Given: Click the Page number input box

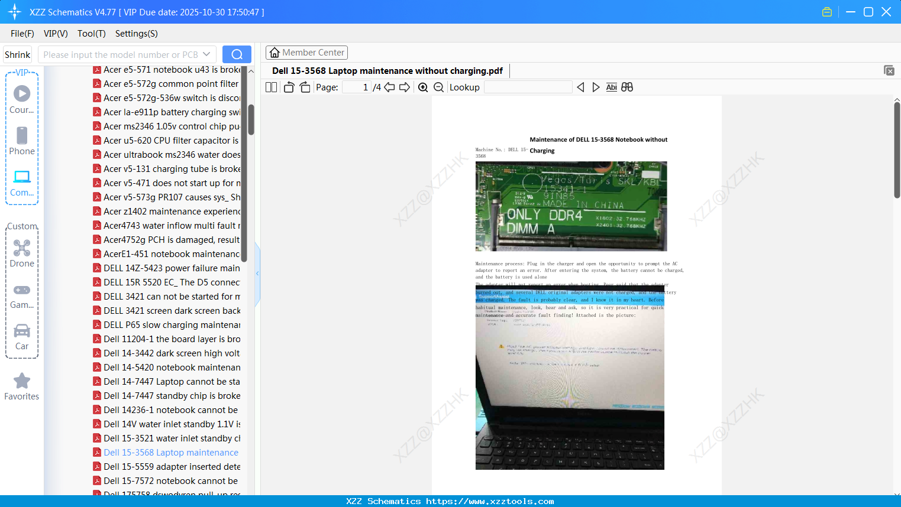Looking at the screenshot, I should tap(357, 87).
